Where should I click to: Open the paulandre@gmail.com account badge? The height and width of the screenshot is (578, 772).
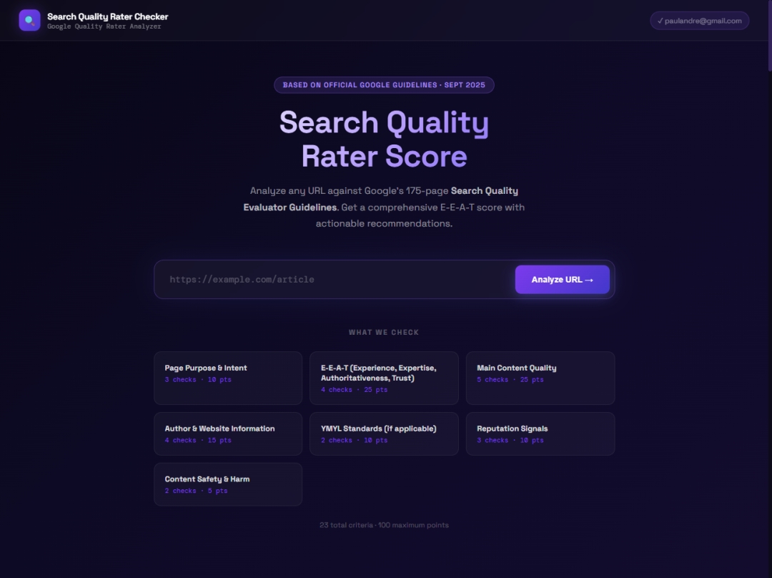[x=699, y=21]
